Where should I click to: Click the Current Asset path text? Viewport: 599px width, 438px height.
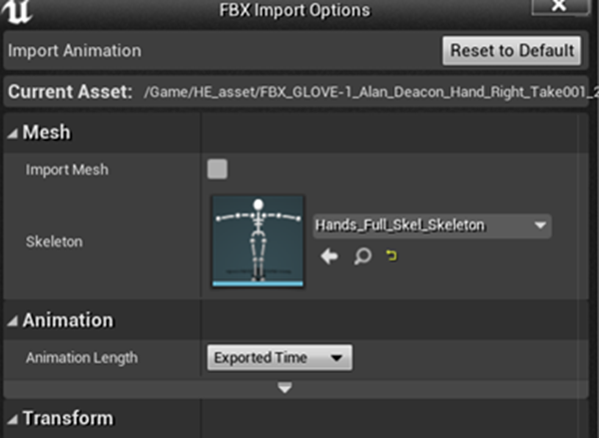(x=370, y=93)
